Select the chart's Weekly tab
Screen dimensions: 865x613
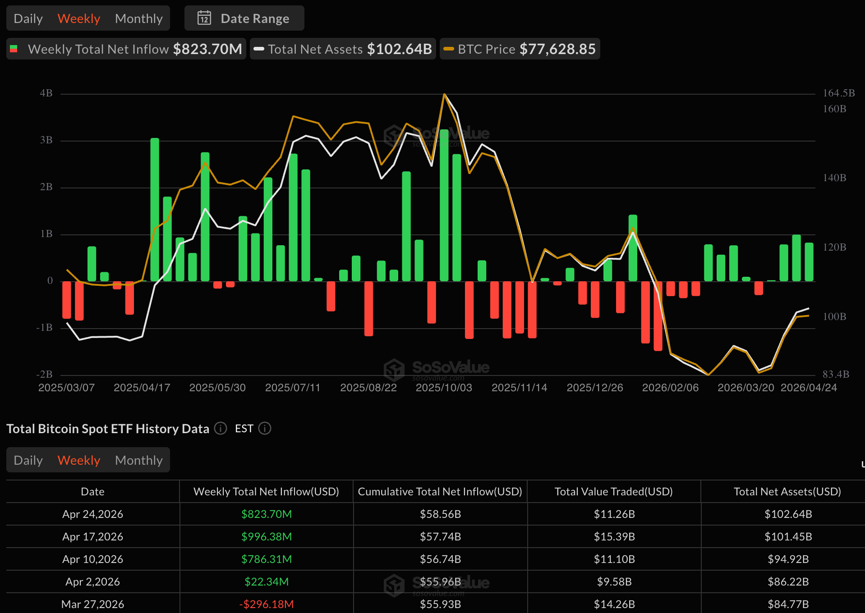(x=79, y=18)
